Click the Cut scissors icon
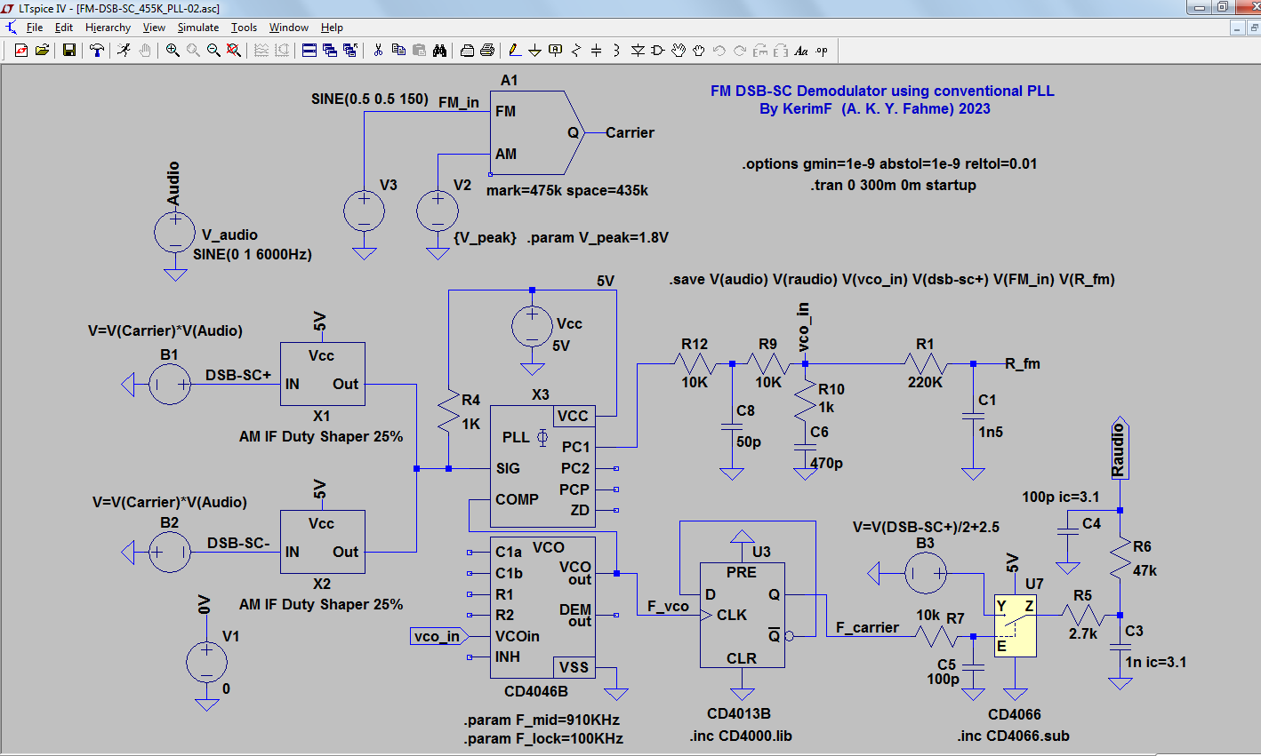The height and width of the screenshot is (756, 1261). click(378, 51)
